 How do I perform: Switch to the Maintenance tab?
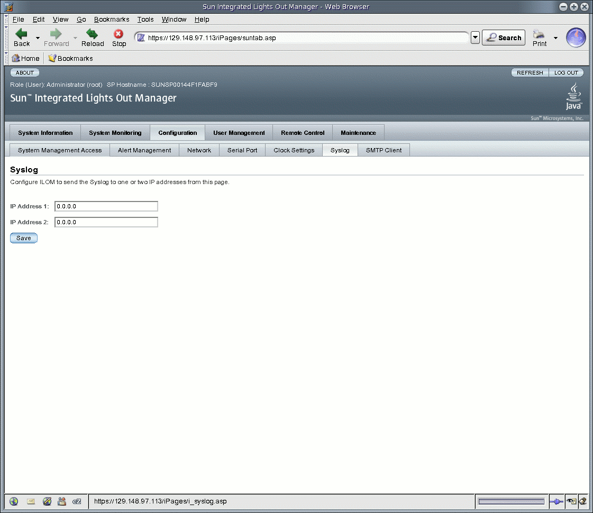click(x=358, y=133)
